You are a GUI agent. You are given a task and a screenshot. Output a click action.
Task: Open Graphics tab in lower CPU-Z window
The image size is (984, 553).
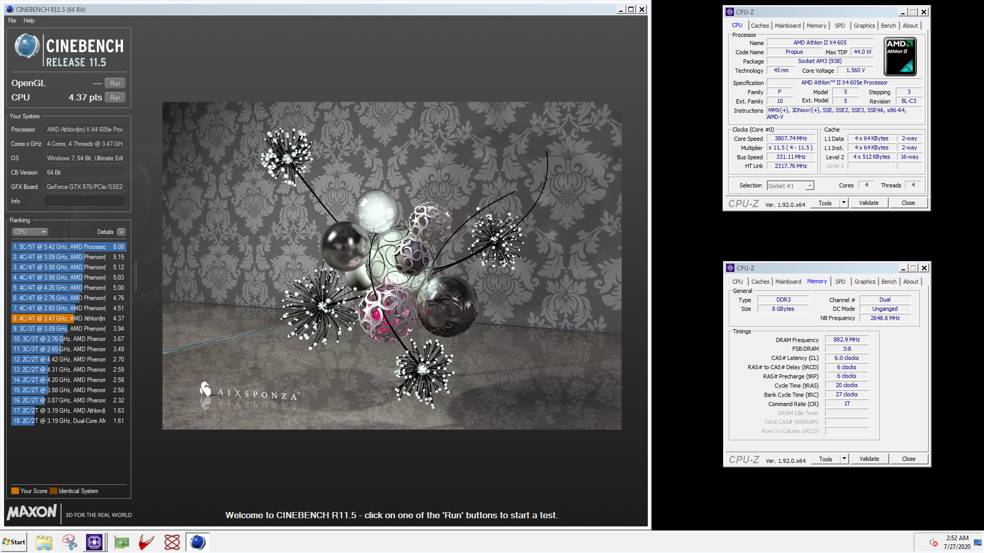(x=865, y=282)
